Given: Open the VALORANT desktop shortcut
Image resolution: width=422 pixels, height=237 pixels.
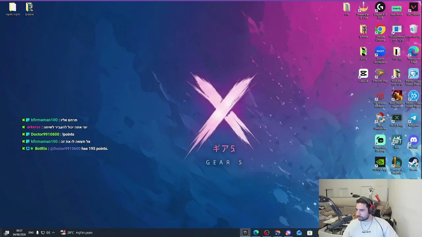Looking at the screenshot, I should pyautogui.click(x=413, y=10).
